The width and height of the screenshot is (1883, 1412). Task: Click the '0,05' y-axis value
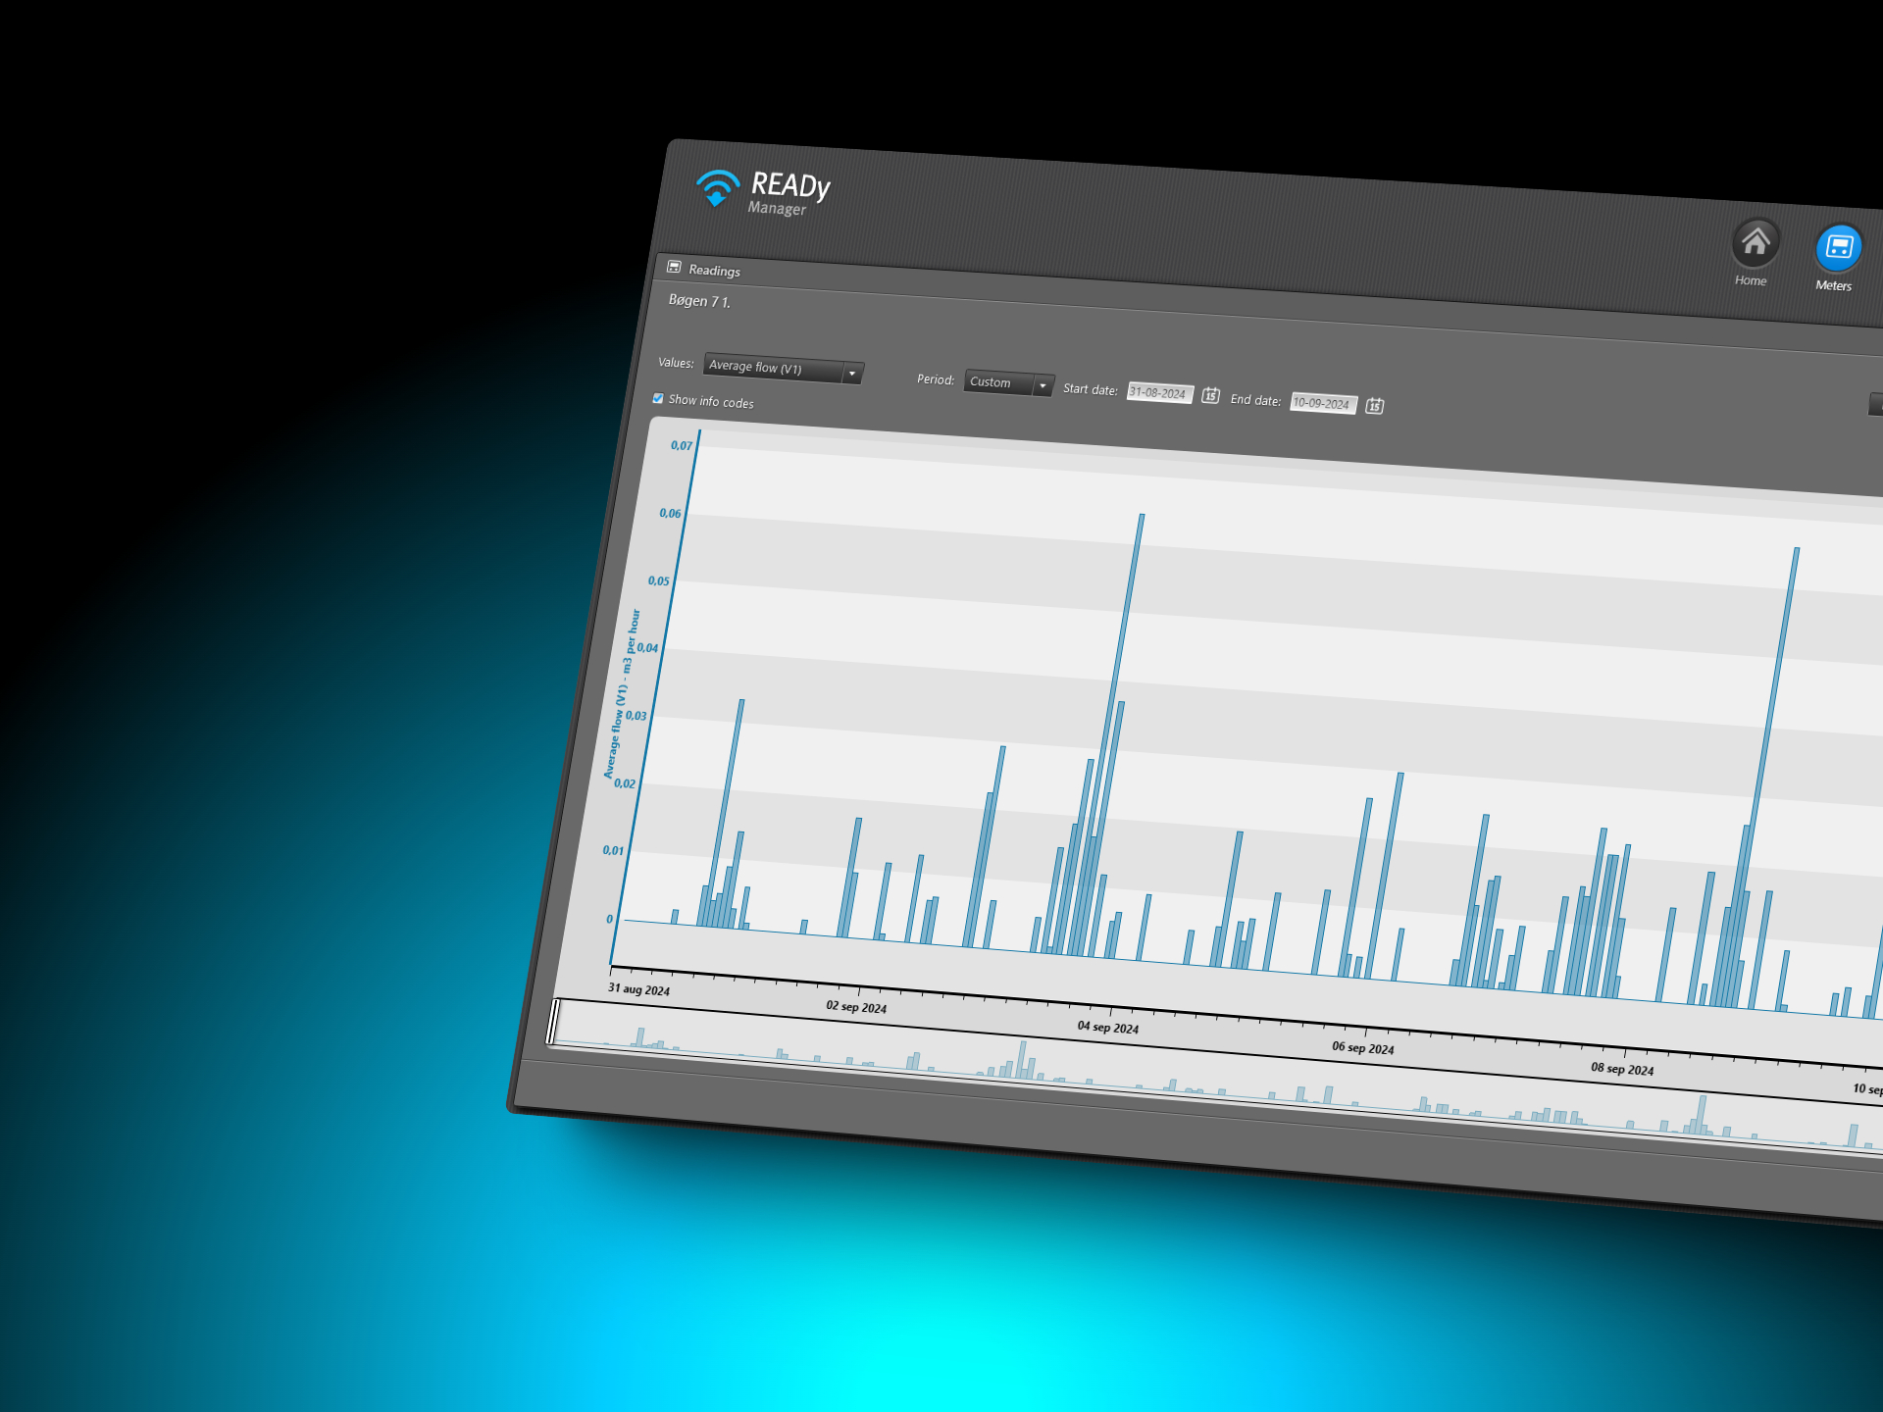click(x=658, y=580)
